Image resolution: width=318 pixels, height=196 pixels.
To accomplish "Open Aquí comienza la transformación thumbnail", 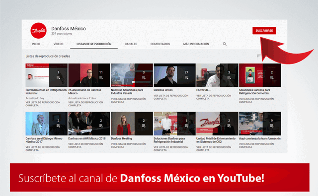I will [260, 124].
